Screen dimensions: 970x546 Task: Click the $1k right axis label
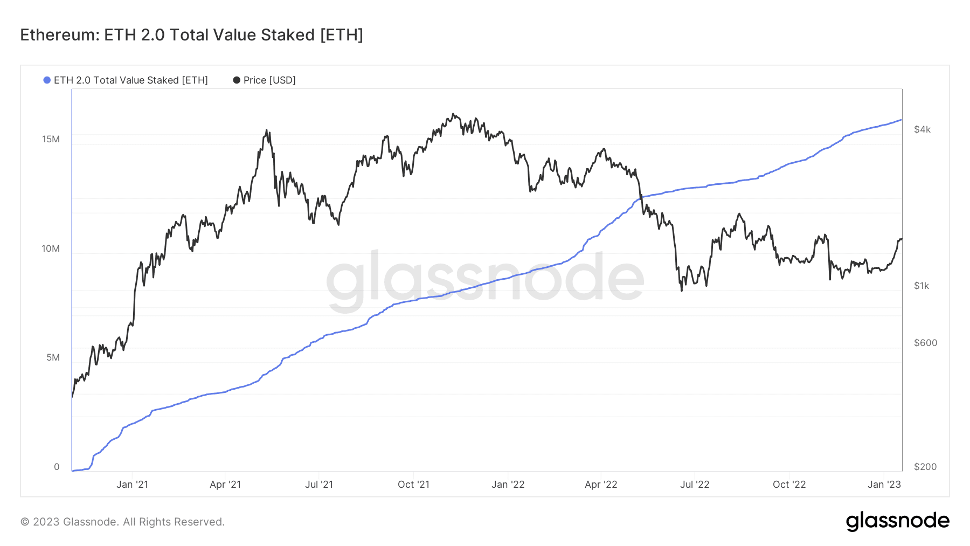(x=921, y=286)
